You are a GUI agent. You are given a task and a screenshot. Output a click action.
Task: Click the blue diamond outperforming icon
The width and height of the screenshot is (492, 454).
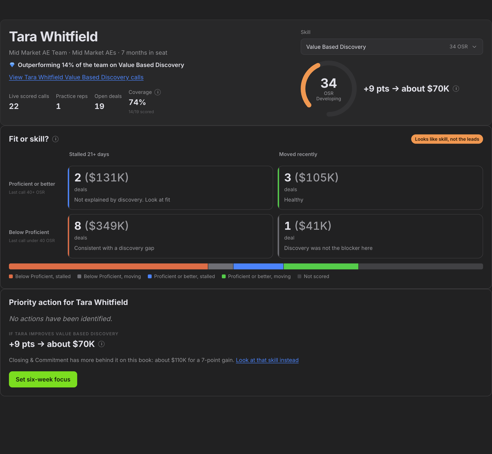point(12,65)
